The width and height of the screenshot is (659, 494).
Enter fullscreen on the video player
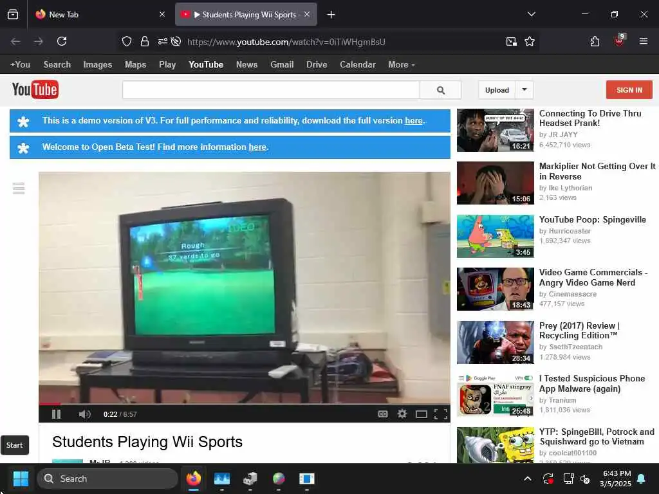pyautogui.click(x=440, y=414)
